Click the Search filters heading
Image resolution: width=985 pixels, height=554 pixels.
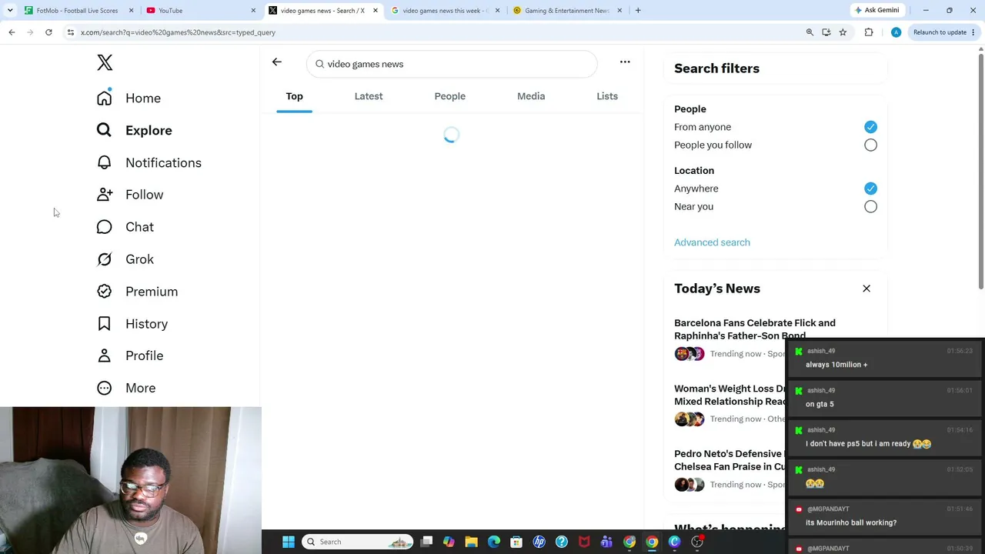pyautogui.click(x=716, y=68)
